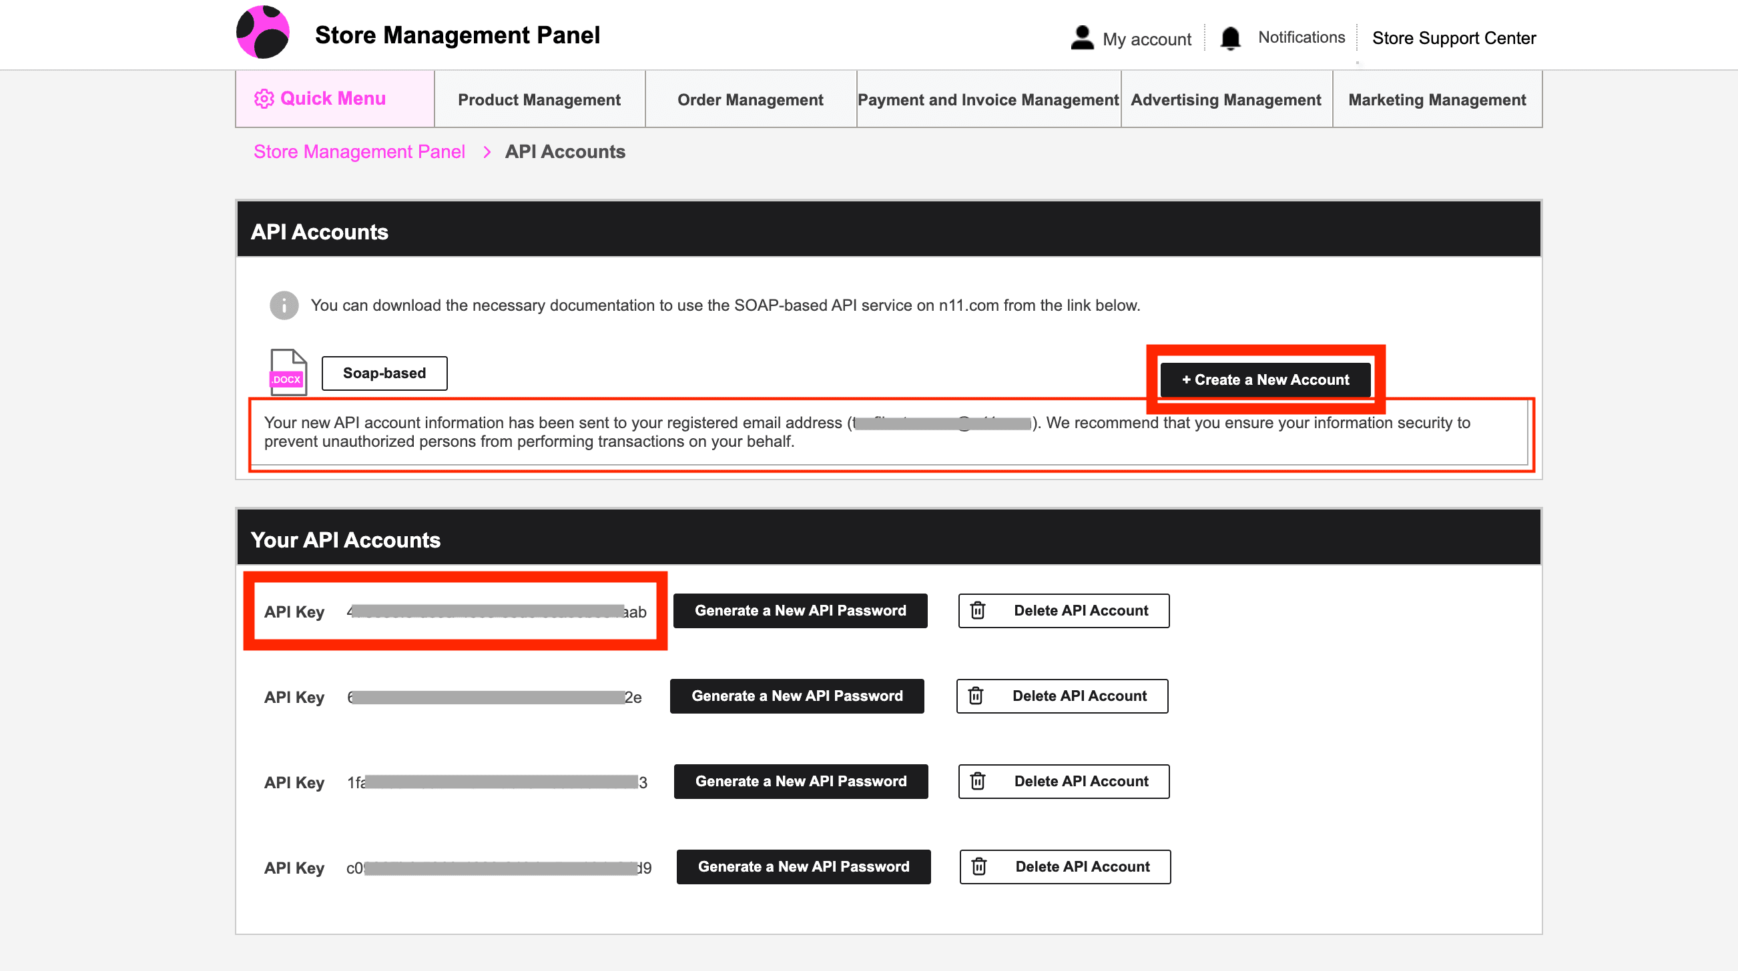Click trash icon for key ending d9

pos(979,866)
